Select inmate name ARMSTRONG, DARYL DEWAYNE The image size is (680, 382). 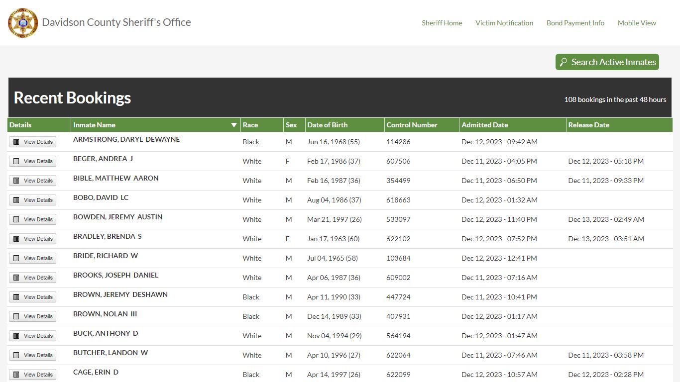click(x=126, y=139)
